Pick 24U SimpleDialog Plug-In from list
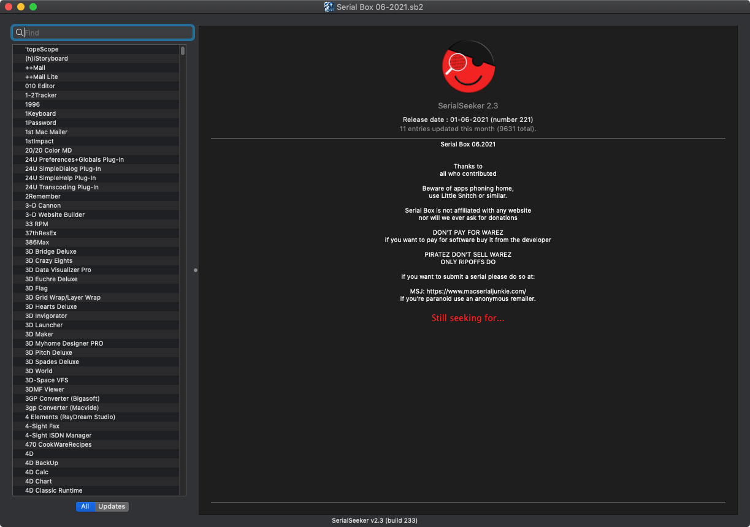Image resolution: width=750 pixels, height=527 pixels. click(63, 169)
